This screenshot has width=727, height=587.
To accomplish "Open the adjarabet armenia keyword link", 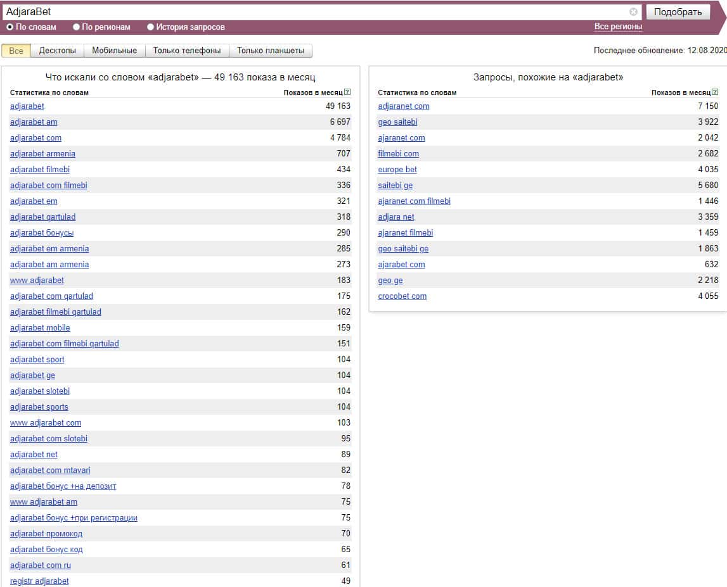I will pyautogui.click(x=42, y=154).
